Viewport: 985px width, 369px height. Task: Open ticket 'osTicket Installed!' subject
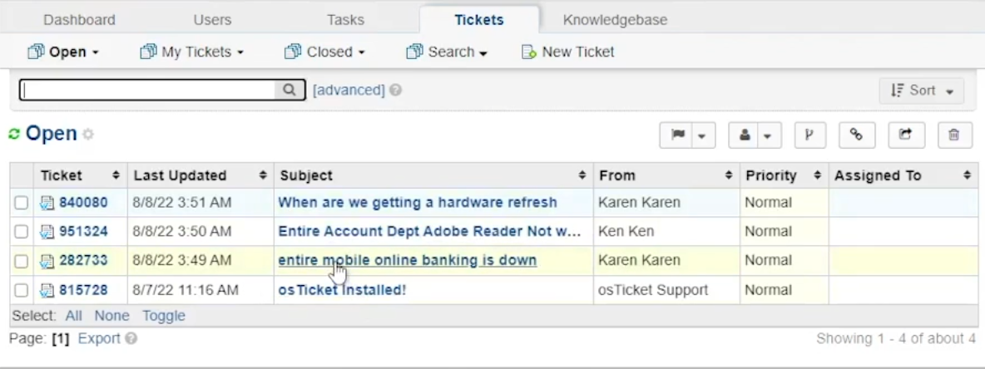pyautogui.click(x=342, y=290)
